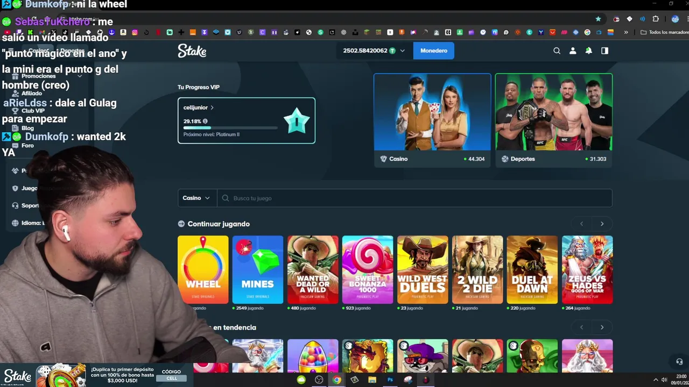This screenshot has width=689, height=387.
Task: Open the Zeus vs Hades thumbnail
Action: 587,269
